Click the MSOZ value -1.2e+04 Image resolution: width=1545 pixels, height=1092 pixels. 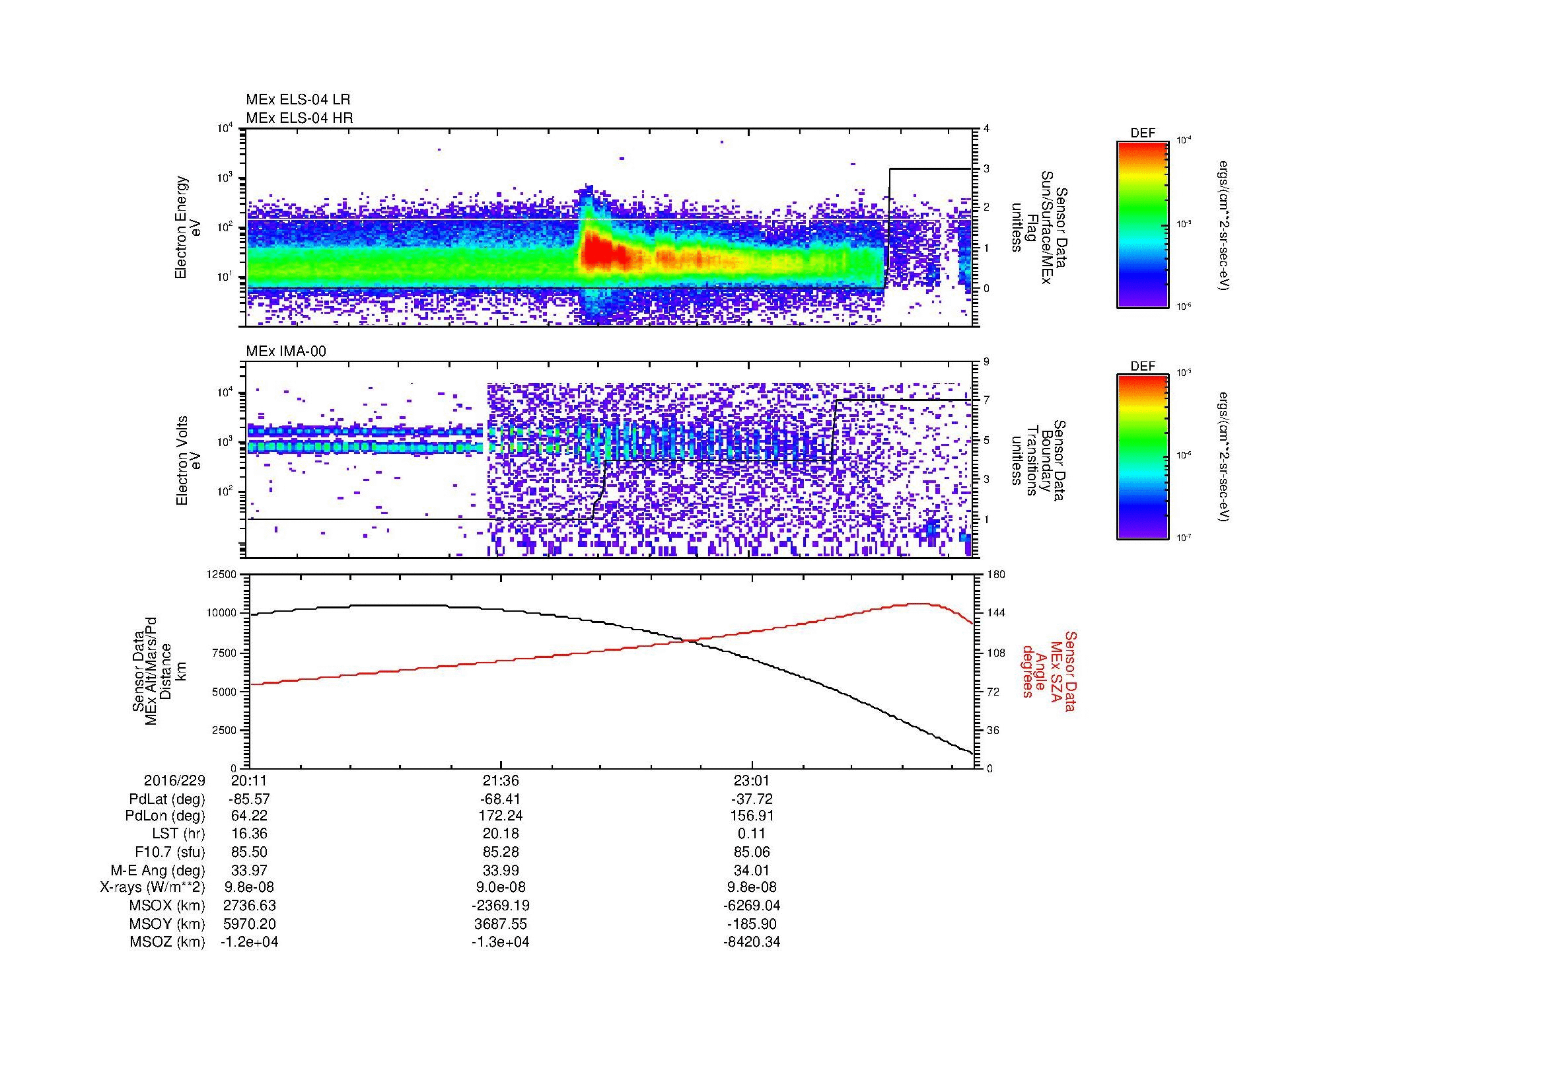[250, 942]
